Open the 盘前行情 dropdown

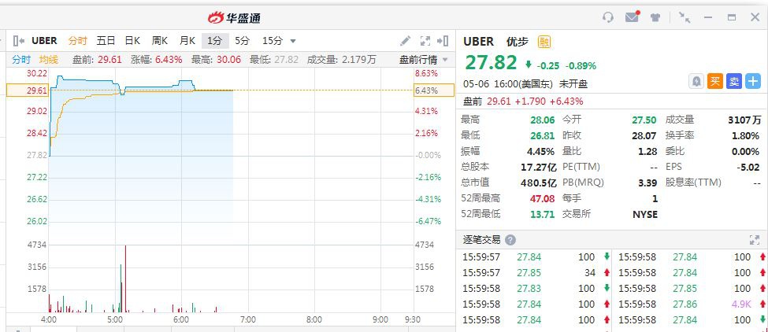[423, 59]
